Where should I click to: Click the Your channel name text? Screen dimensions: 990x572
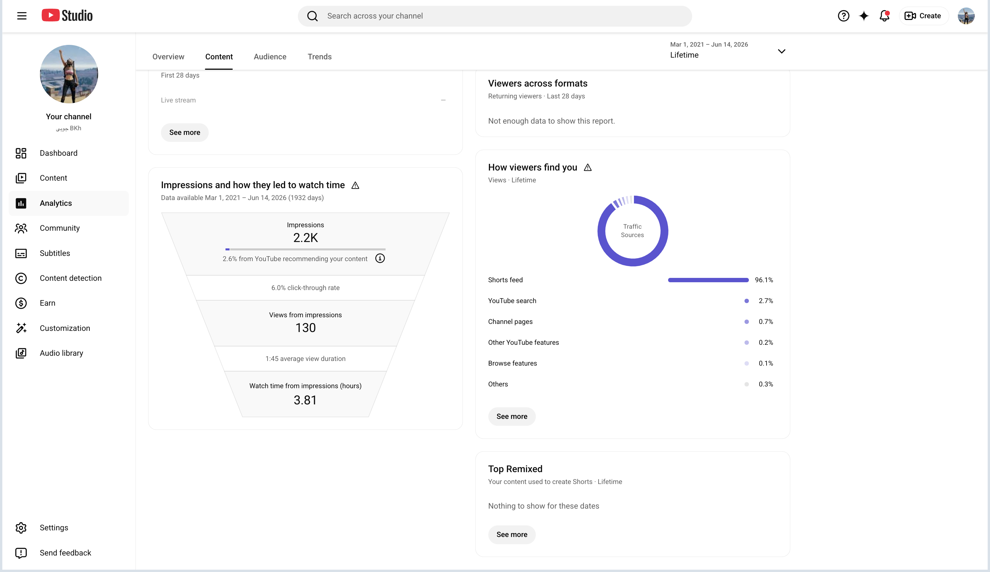click(68, 117)
